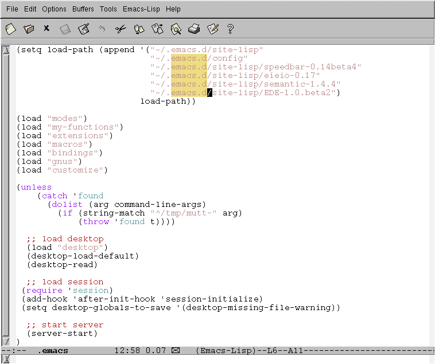435x364 pixels.
Task: Click the (load "customize") line
Action: click(x=62, y=170)
